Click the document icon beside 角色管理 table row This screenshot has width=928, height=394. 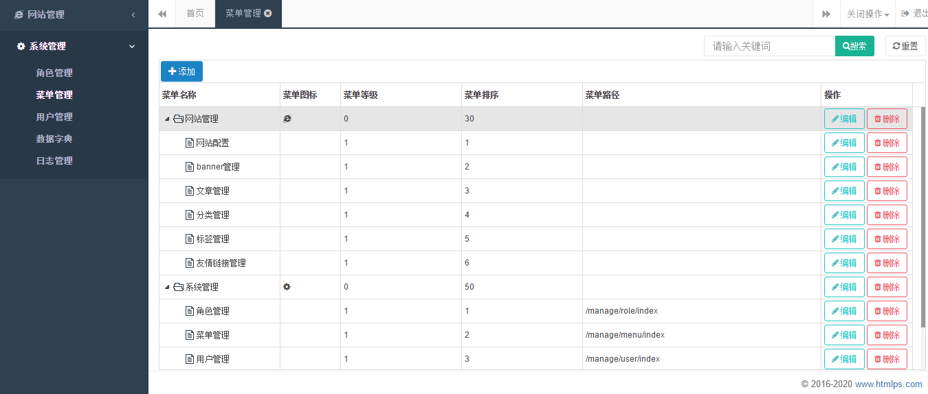click(190, 311)
